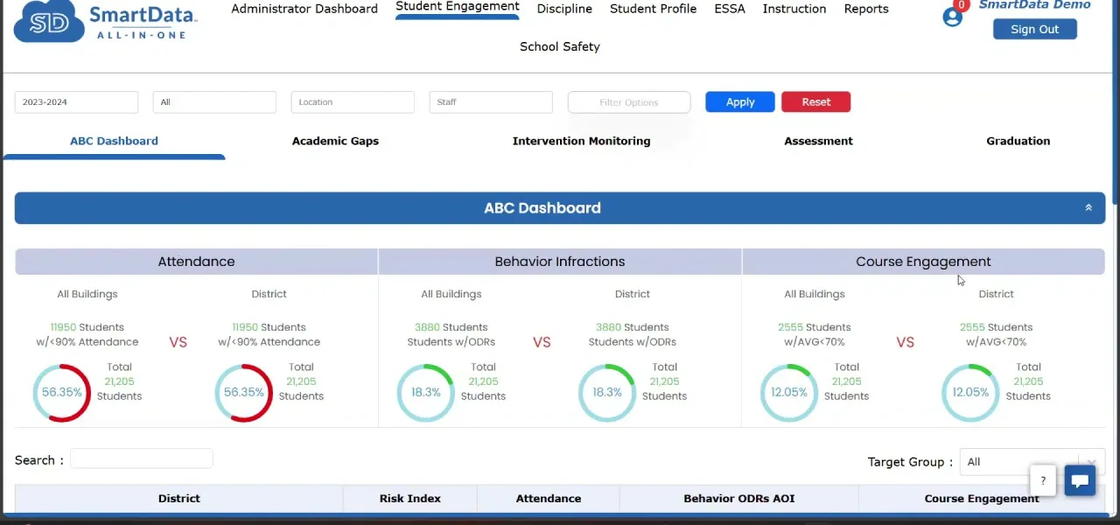Click the Behavior Infractions section header
The width and height of the screenshot is (1120, 525).
(560, 262)
